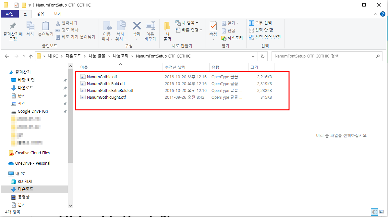This screenshot has width=388, height=217.
Task: Open the Easy access (빠른 연결) dropdown
Action: tap(188, 30)
